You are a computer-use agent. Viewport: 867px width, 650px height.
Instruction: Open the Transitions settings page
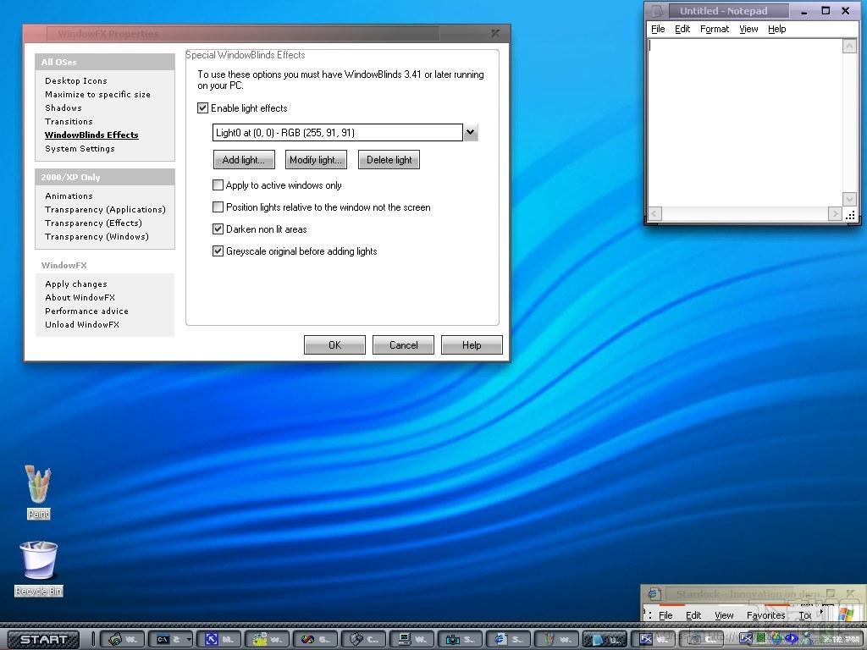click(x=69, y=122)
